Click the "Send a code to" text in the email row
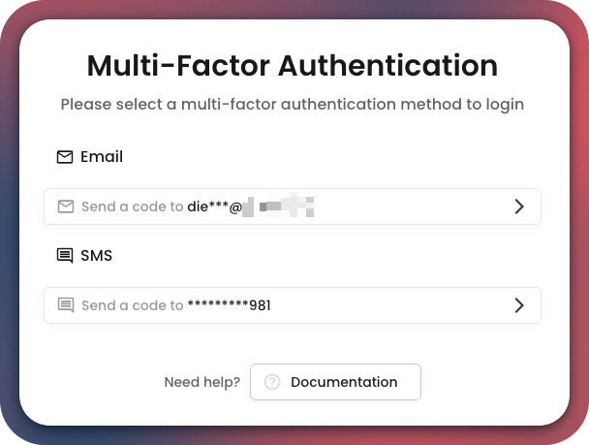Image resolution: width=589 pixels, height=445 pixels. [132, 207]
